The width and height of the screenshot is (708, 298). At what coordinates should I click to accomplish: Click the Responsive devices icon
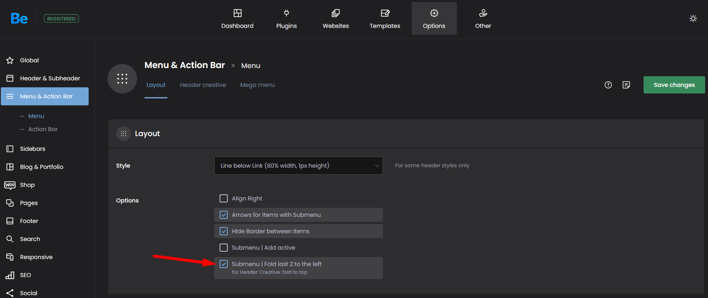pyautogui.click(x=10, y=257)
